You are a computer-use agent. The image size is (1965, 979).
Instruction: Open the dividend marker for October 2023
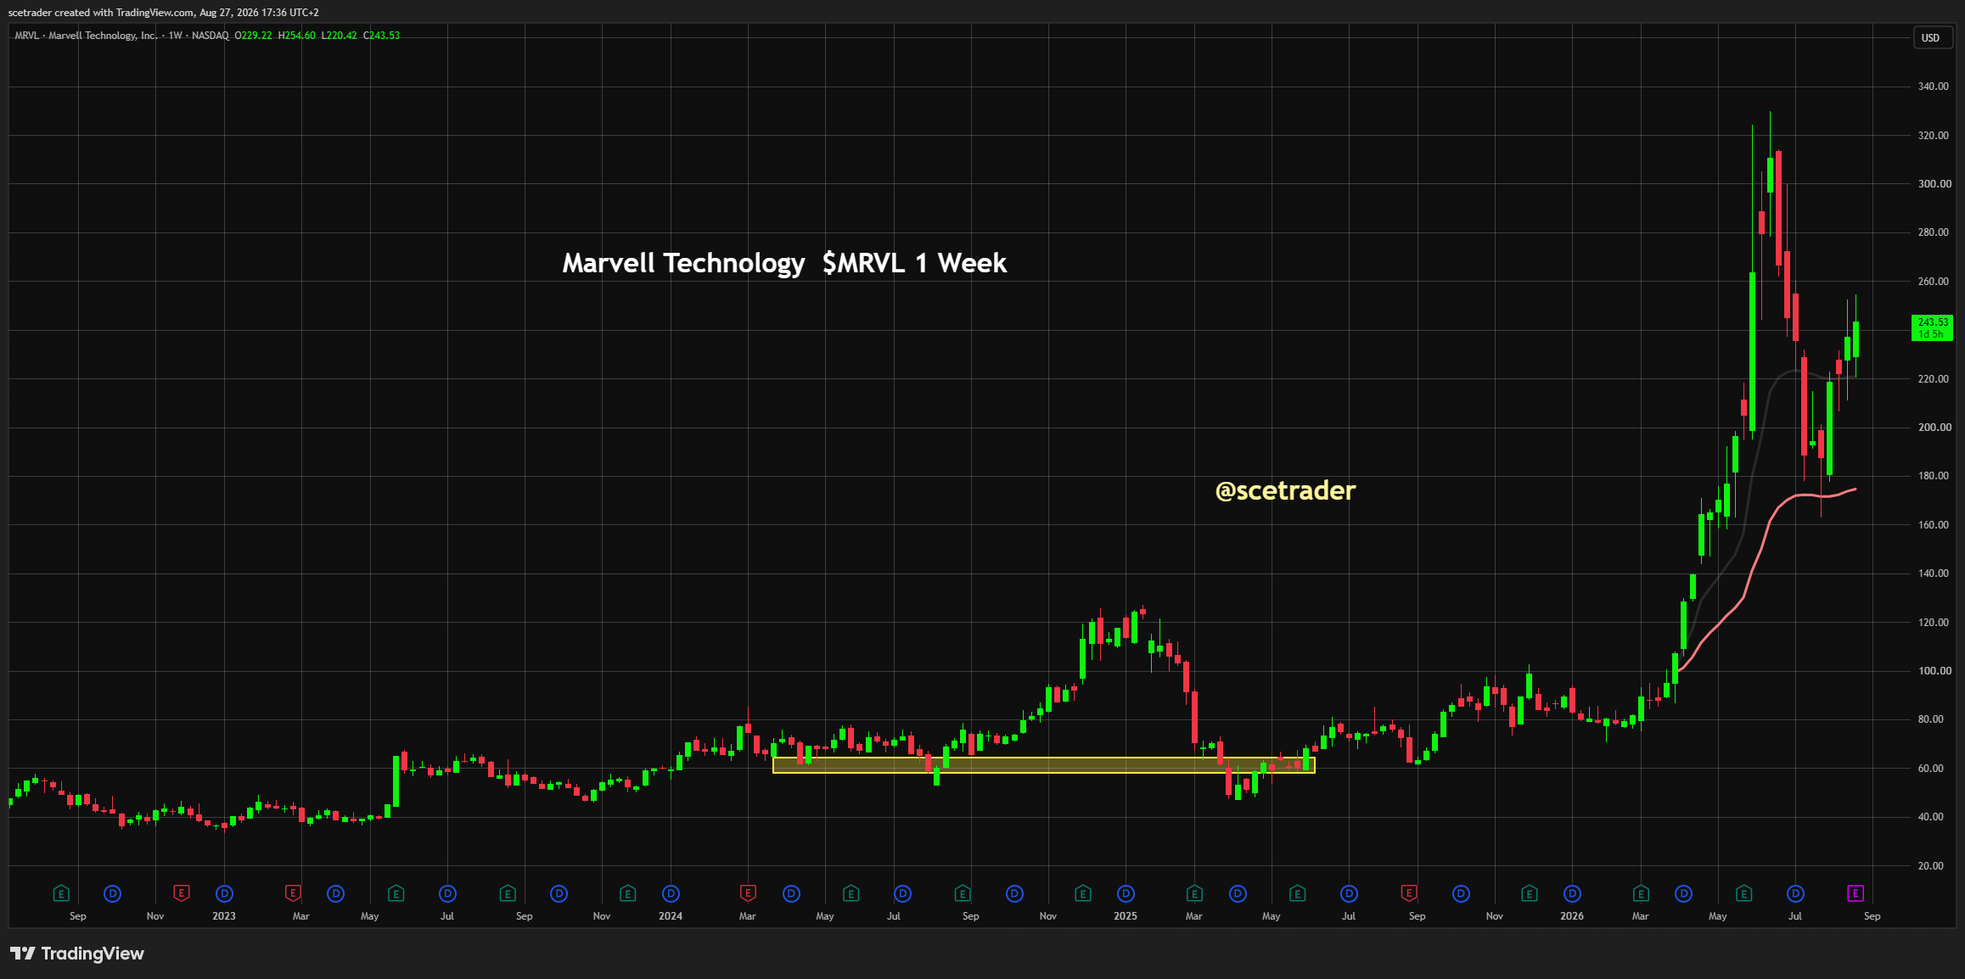tap(559, 893)
